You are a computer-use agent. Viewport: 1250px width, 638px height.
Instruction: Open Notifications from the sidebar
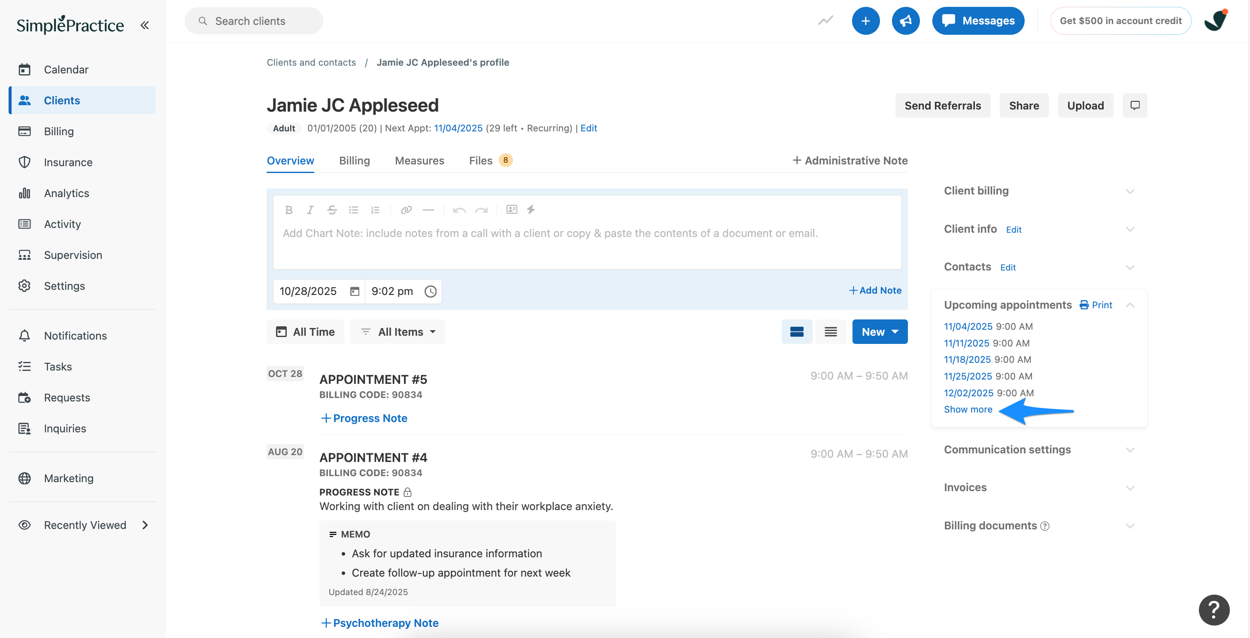click(82, 335)
